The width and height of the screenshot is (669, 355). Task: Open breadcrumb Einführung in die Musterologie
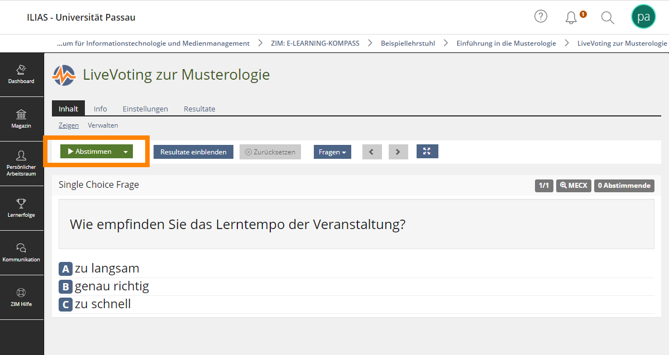[x=506, y=43]
